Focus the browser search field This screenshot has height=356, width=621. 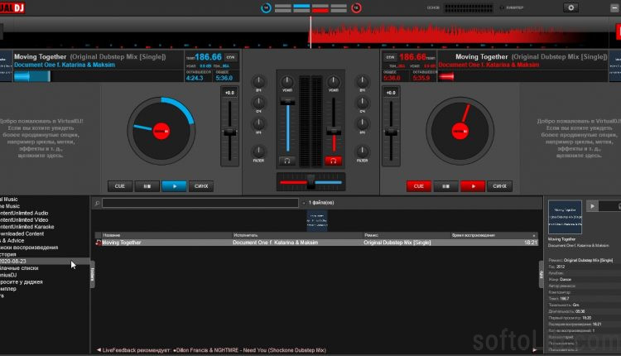(200, 203)
